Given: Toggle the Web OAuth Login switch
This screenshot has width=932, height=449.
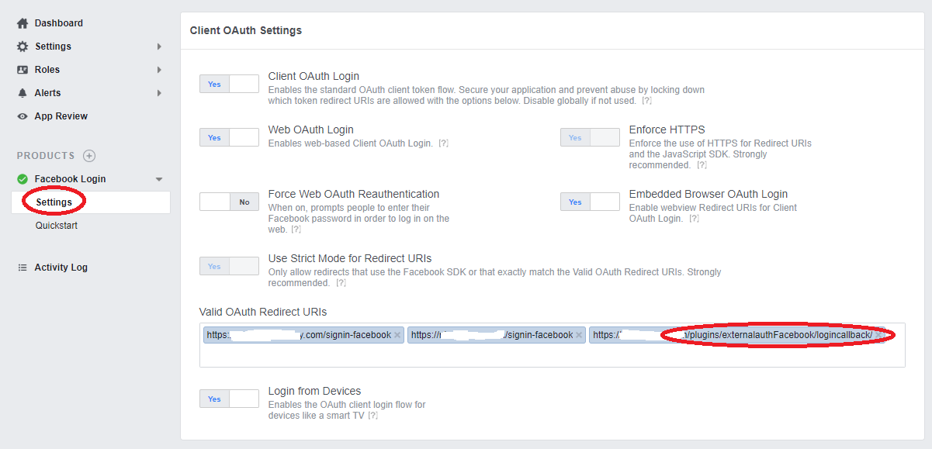Looking at the screenshot, I should [229, 137].
